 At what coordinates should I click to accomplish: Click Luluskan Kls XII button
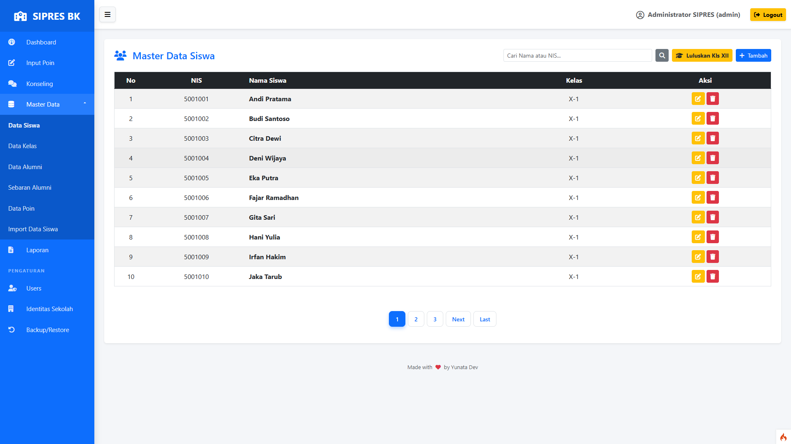[702, 56]
